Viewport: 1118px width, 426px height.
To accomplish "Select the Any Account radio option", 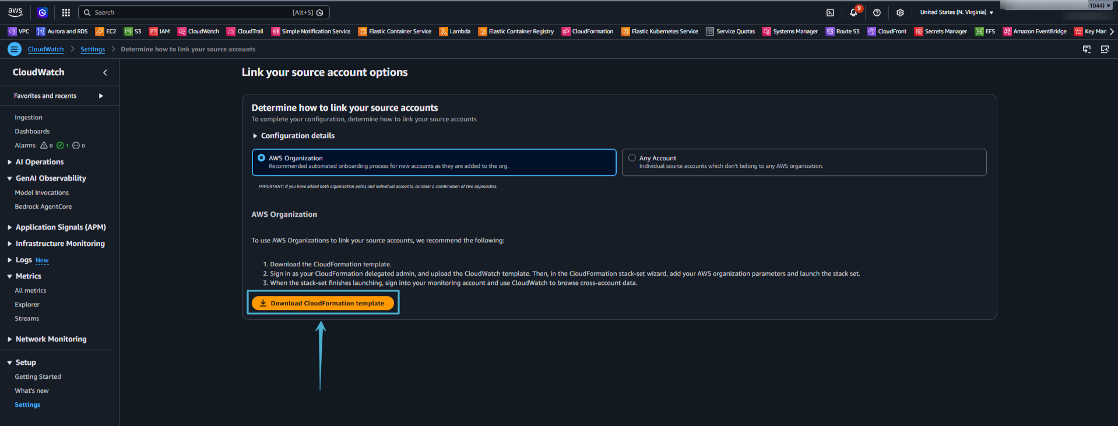I will click(x=632, y=158).
